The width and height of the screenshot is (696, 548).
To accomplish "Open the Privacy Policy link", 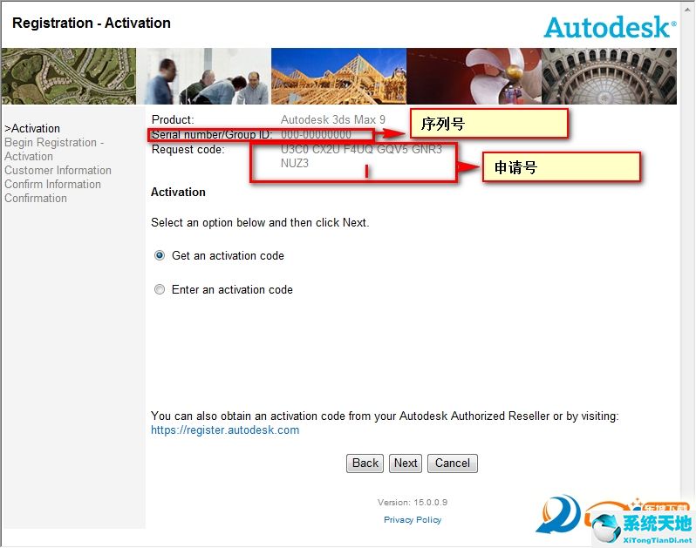I will tap(413, 519).
